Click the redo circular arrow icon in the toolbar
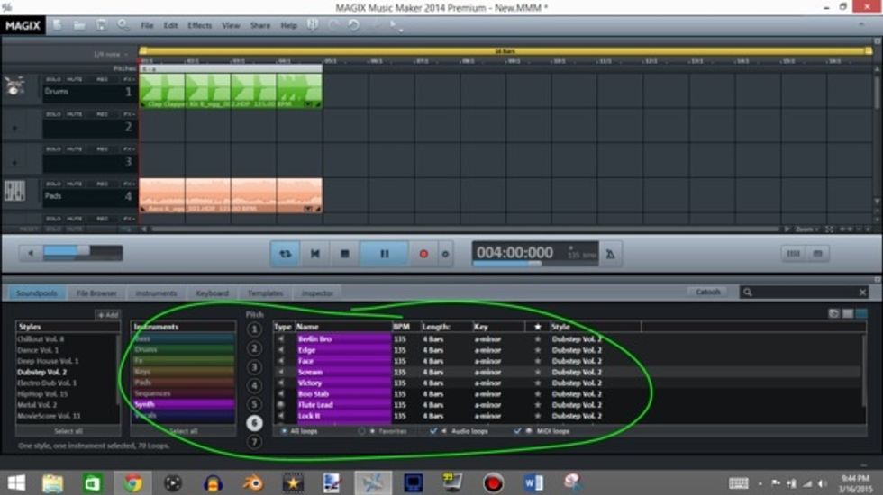 [x=353, y=25]
